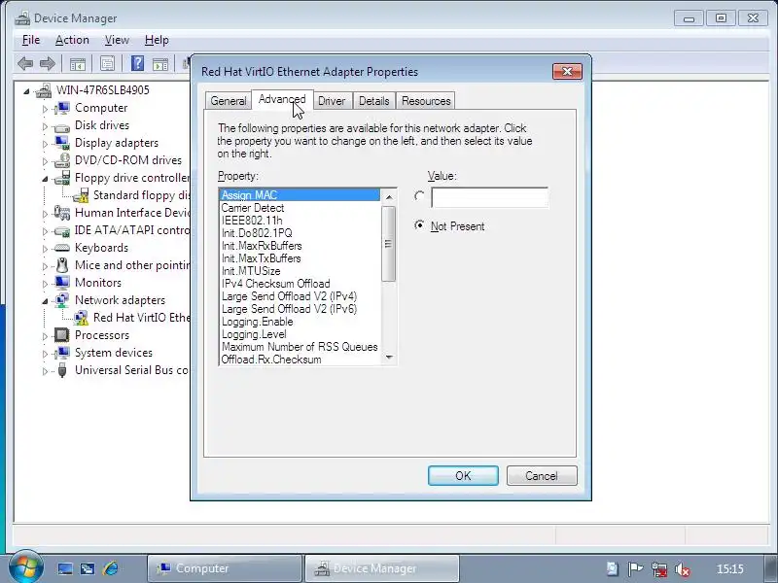Viewport: 778px width, 583px height.
Task: Select the Universal Serial Bus controllers icon
Action: [62, 370]
